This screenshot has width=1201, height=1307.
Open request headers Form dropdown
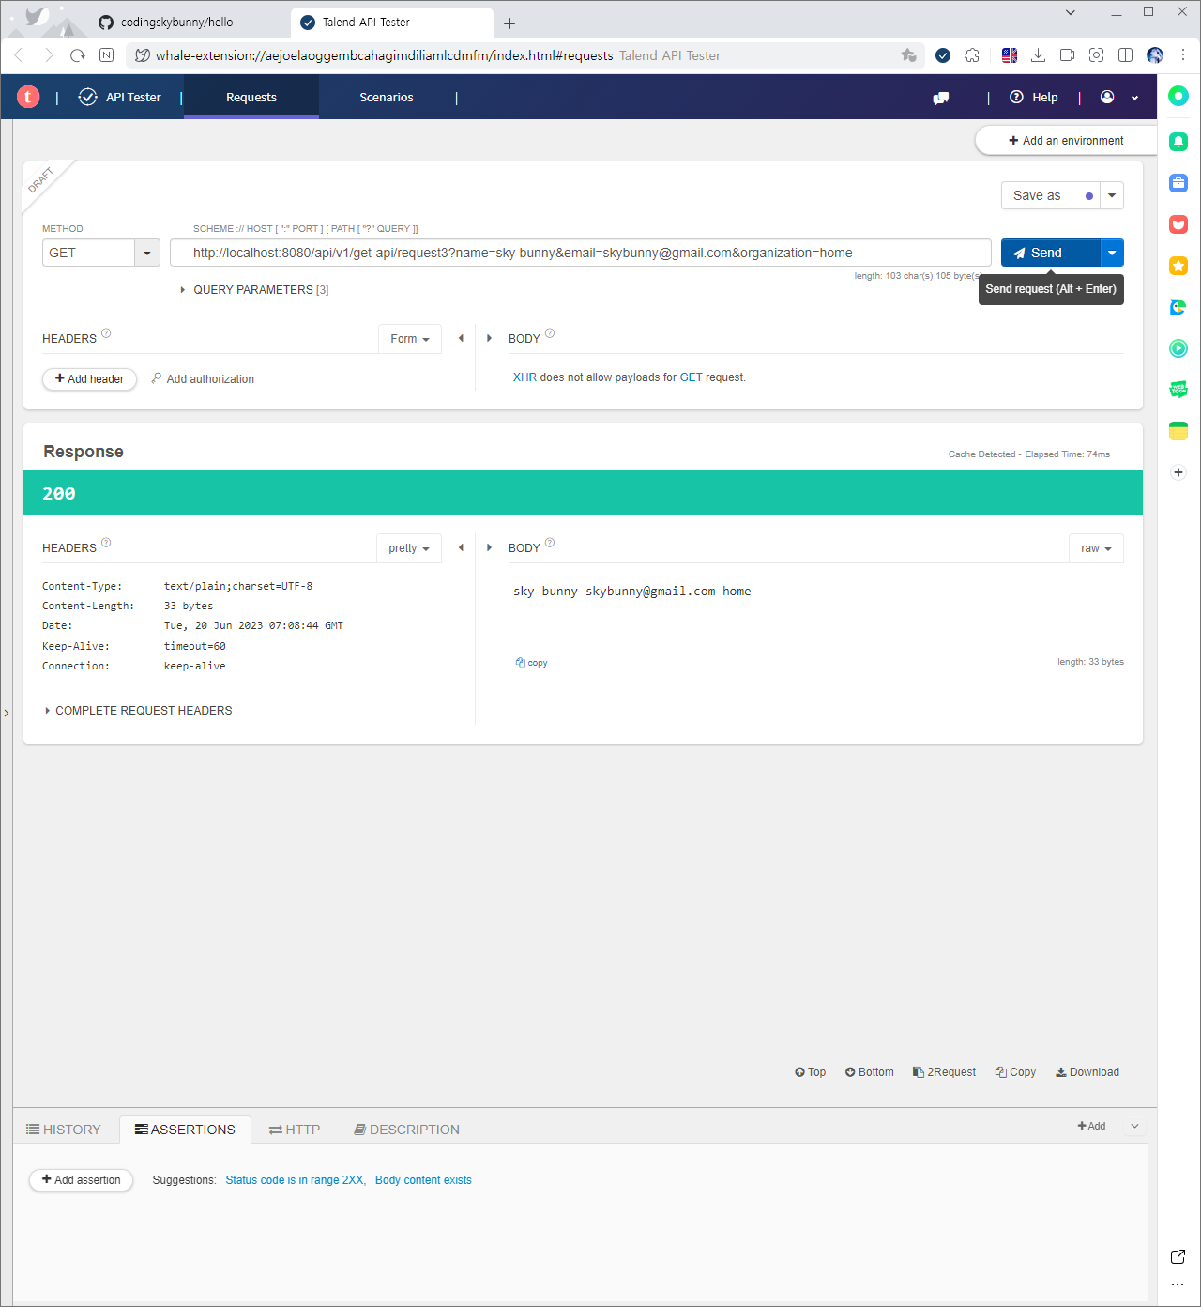410,339
